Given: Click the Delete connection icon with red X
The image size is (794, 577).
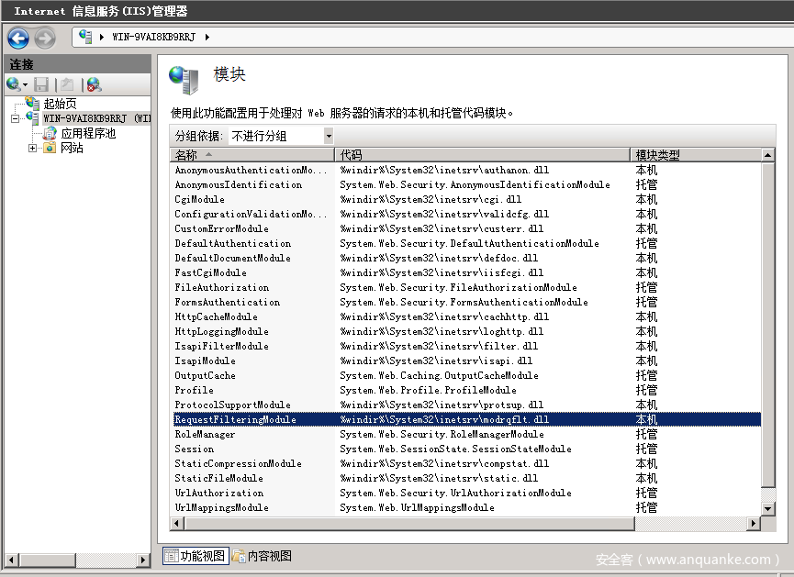Looking at the screenshot, I should (92, 84).
